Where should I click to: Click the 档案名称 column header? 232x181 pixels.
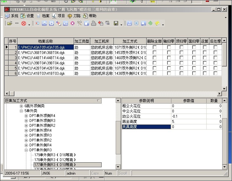tap(46, 41)
